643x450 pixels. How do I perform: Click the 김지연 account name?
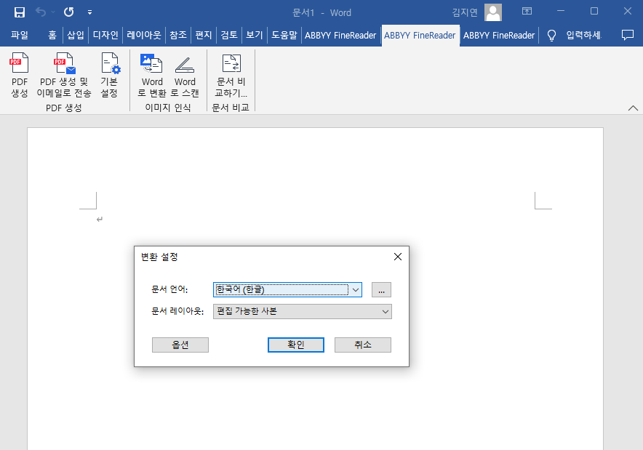(x=465, y=12)
